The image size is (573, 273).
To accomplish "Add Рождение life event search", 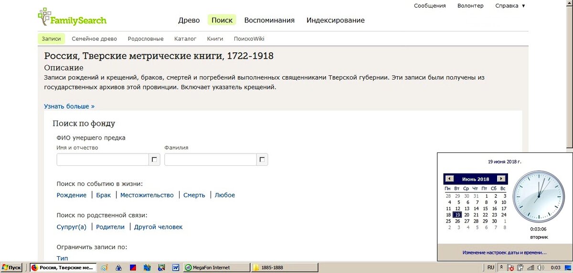I will coord(72,195).
